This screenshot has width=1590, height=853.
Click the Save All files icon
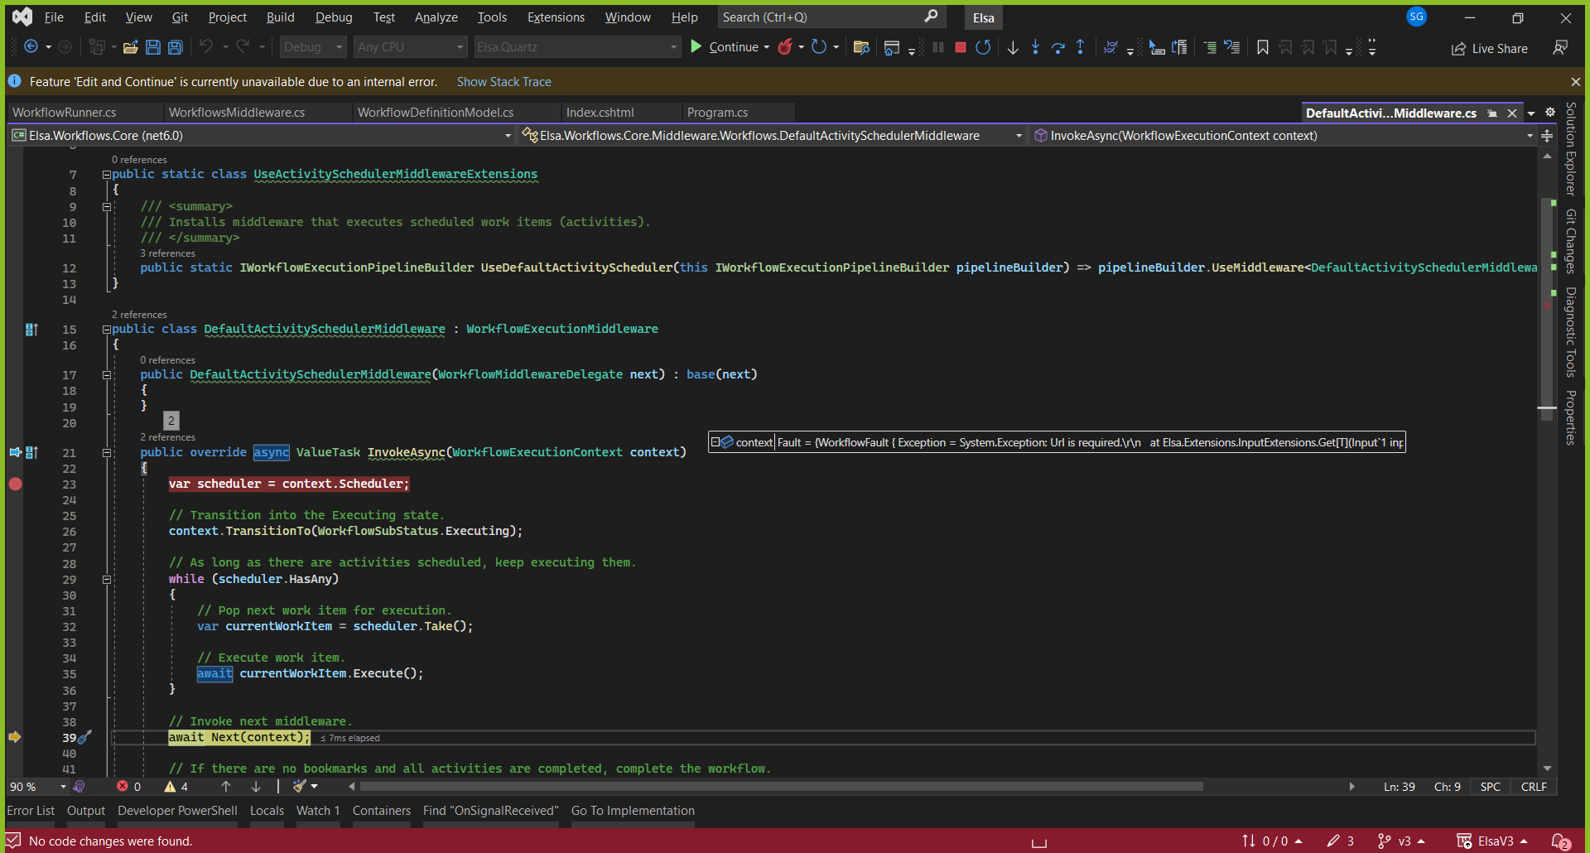click(175, 47)
